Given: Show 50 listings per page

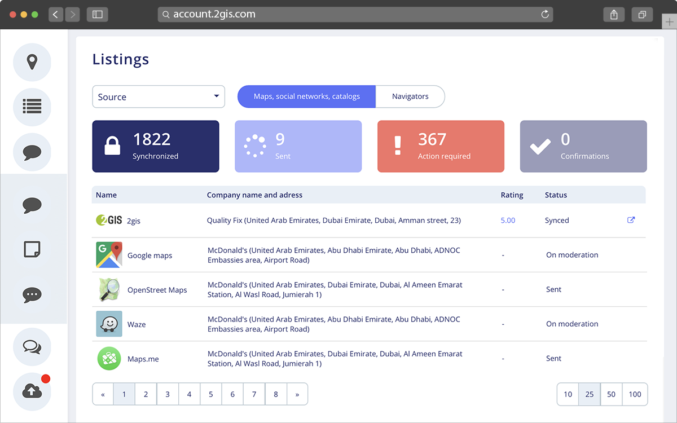Looking at the screenshot, I should pos(611,394).
